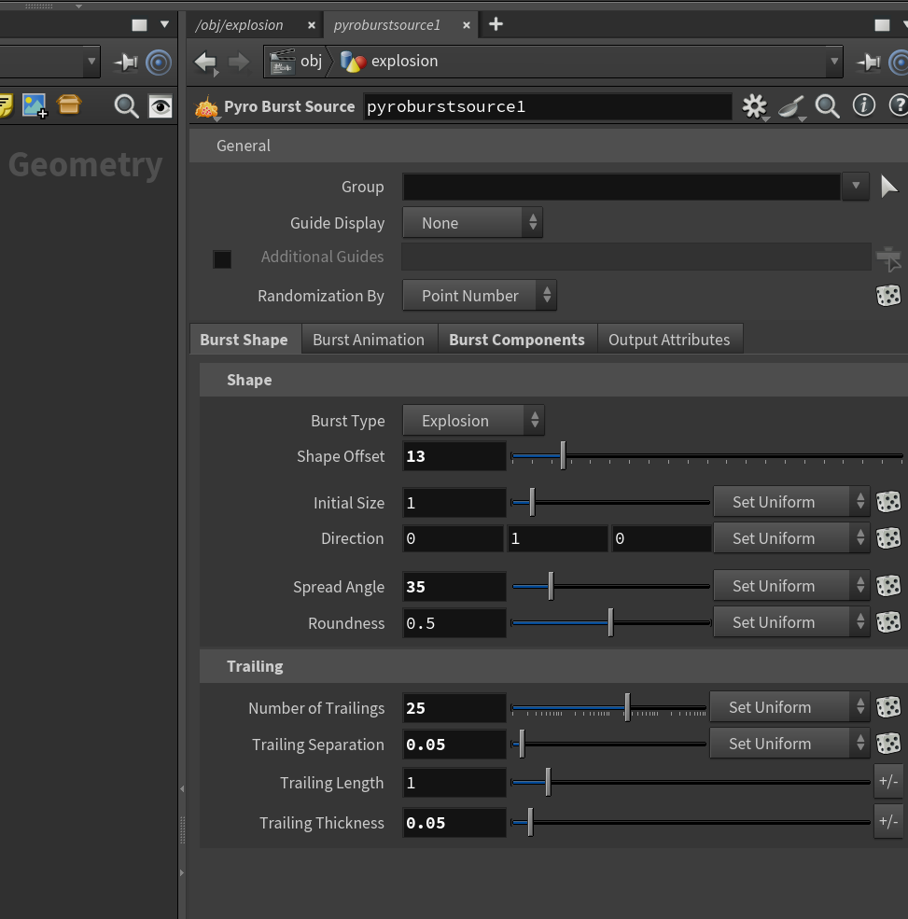Click the Group selection arrow icon

[889, 187]
